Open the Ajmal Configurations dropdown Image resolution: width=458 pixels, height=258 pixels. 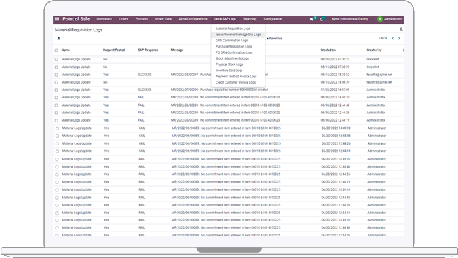193,19
